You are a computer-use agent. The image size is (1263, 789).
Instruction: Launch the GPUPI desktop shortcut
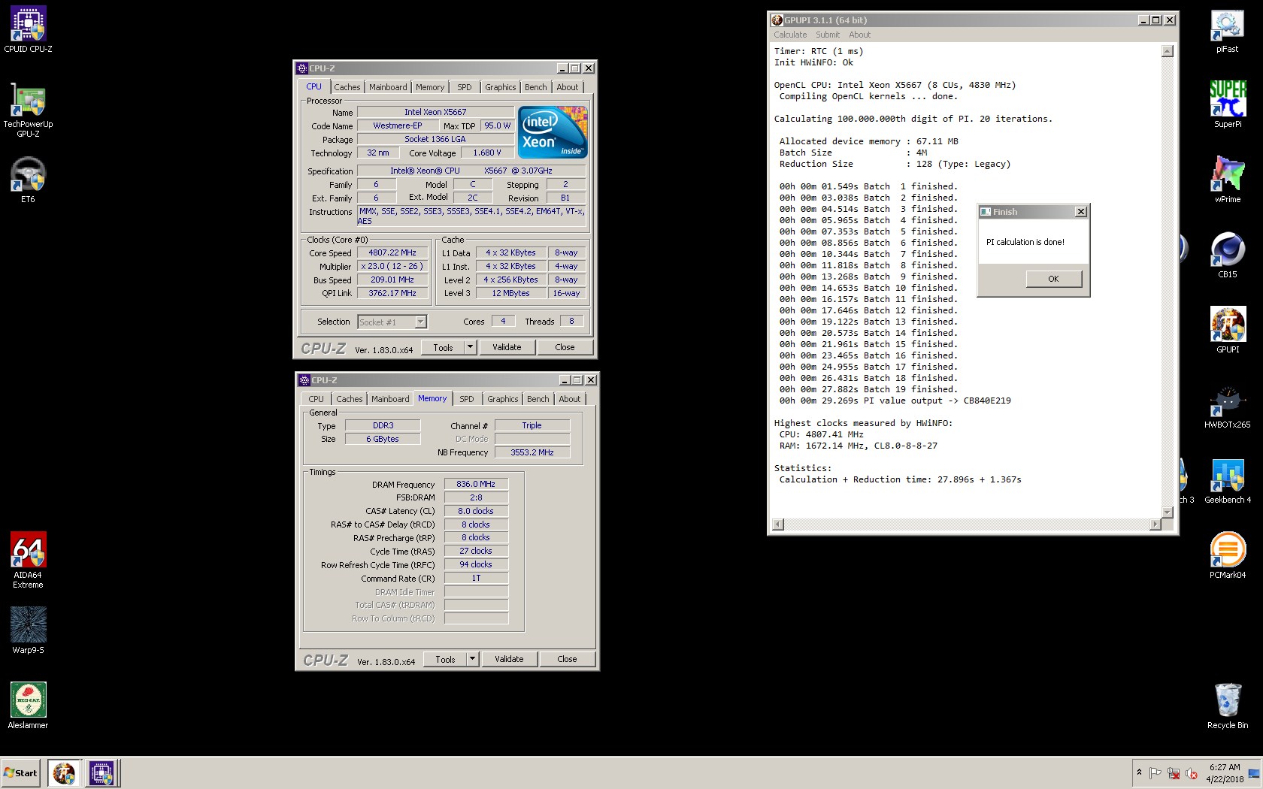pyautogui.click(x=1227, y=331)
